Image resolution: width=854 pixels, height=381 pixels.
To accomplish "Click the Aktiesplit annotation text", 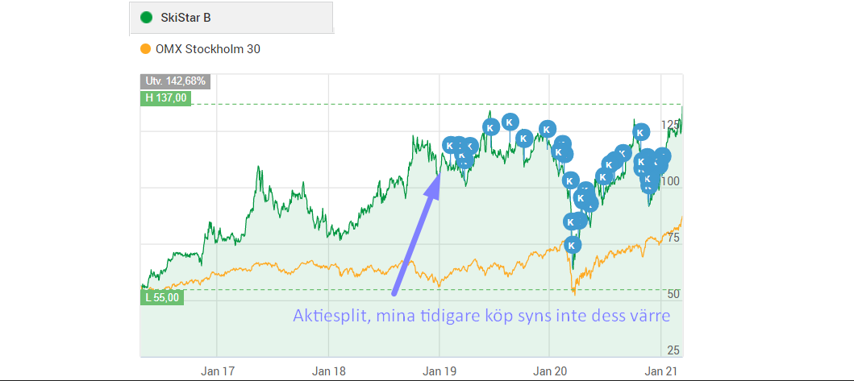I will coord(481,316).
